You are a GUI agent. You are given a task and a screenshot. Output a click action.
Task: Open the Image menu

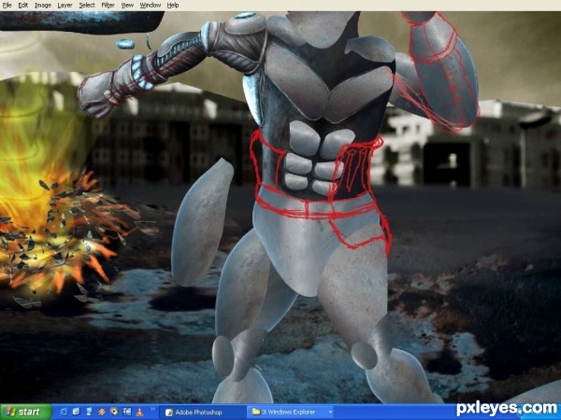(43, 6)
